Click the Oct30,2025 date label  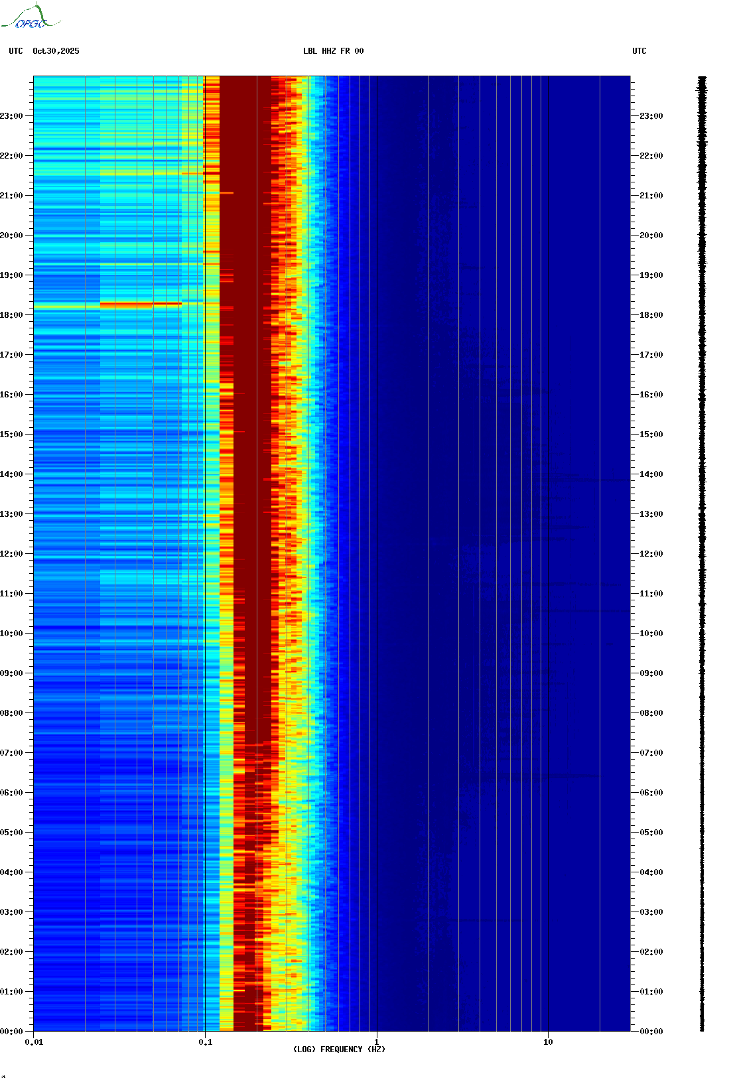(56, 51)
